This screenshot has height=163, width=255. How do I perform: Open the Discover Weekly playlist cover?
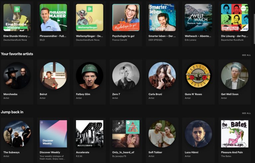[x=53, y=134]
